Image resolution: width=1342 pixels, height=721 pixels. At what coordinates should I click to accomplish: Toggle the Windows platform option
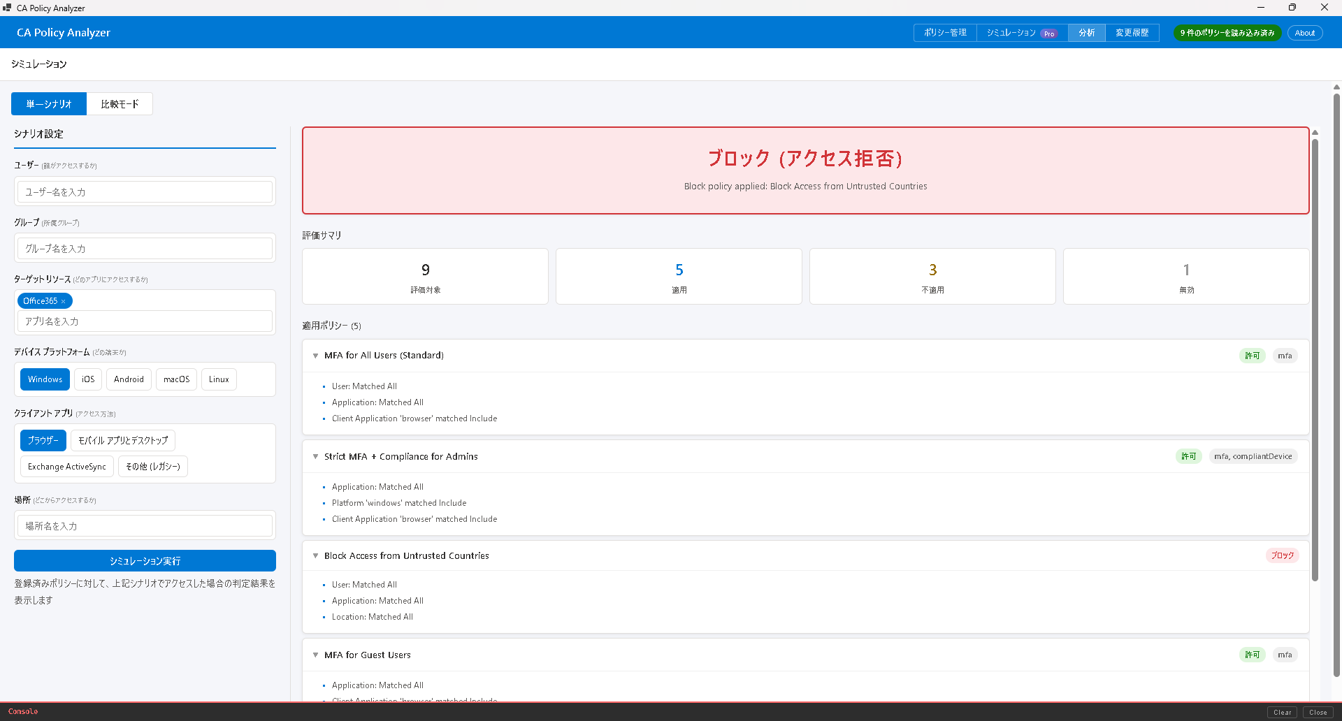tap(45, 379)
